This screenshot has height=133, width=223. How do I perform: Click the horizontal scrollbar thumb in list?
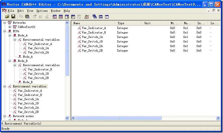(x=119, y=118)
